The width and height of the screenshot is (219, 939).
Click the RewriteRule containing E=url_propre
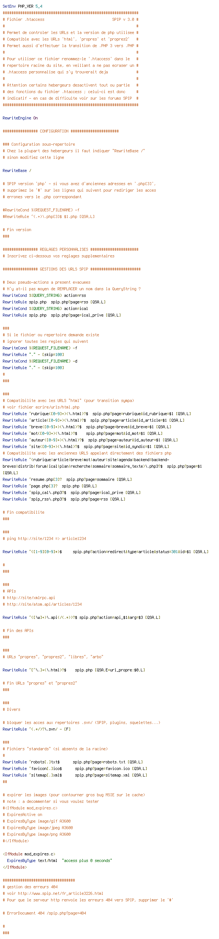[x=74, y=670]
